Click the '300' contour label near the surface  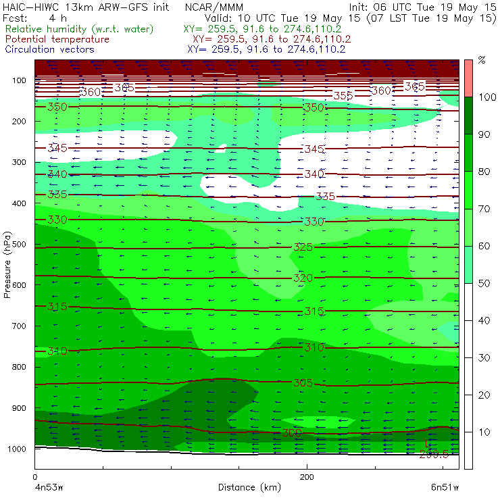pyautogui.click(x=292, y=432)
